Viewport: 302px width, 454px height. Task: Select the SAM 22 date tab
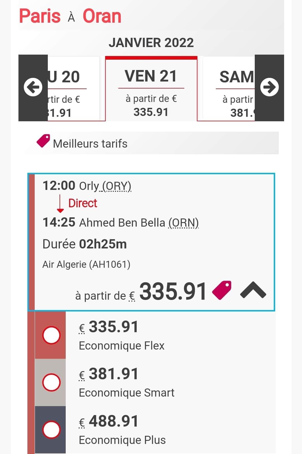coord(229,89)
